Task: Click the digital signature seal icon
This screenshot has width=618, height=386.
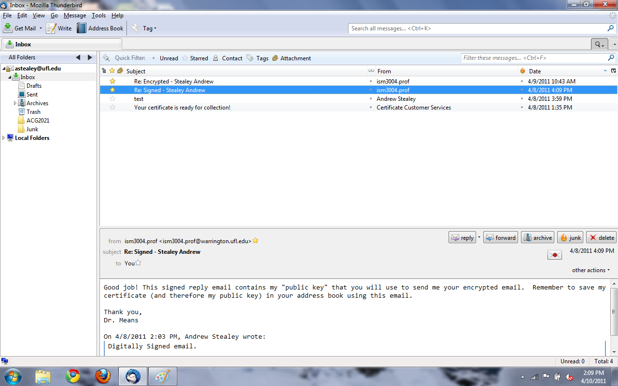Action: point(554,255)
